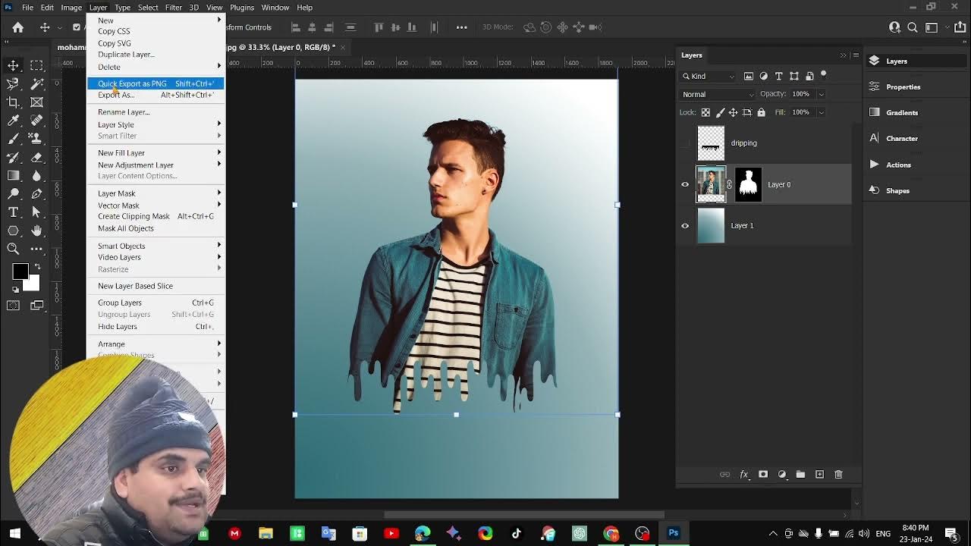Select the Move tool in toolbar
The image size is (971, 546).
pyautogui.click(x=13, y=65)
